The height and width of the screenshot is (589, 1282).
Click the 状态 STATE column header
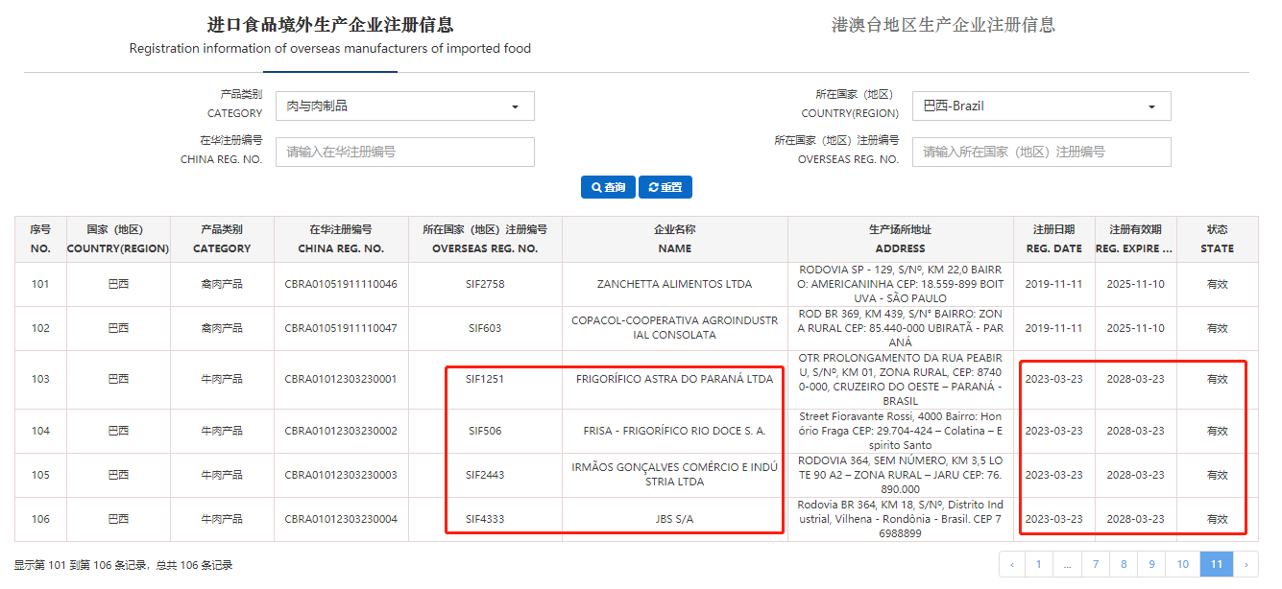coord(1217,239)
